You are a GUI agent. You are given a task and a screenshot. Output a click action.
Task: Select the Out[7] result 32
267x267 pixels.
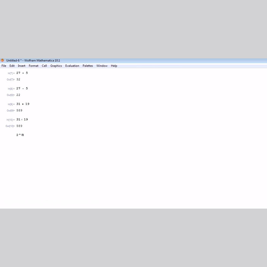[x=18, y=79]
